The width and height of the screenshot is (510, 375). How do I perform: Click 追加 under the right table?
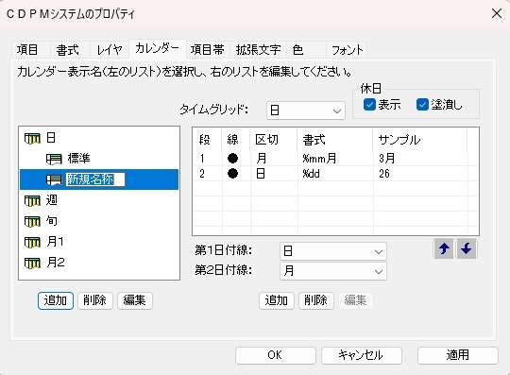(x=277, y=300)
